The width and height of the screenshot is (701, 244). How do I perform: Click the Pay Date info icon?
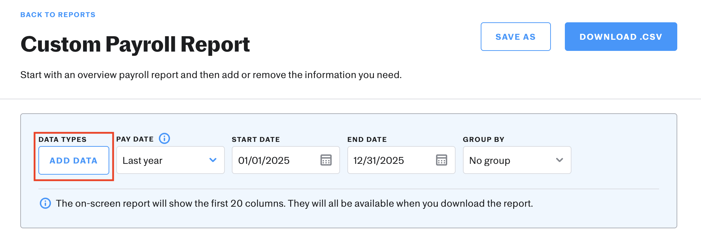click(164, 139)
